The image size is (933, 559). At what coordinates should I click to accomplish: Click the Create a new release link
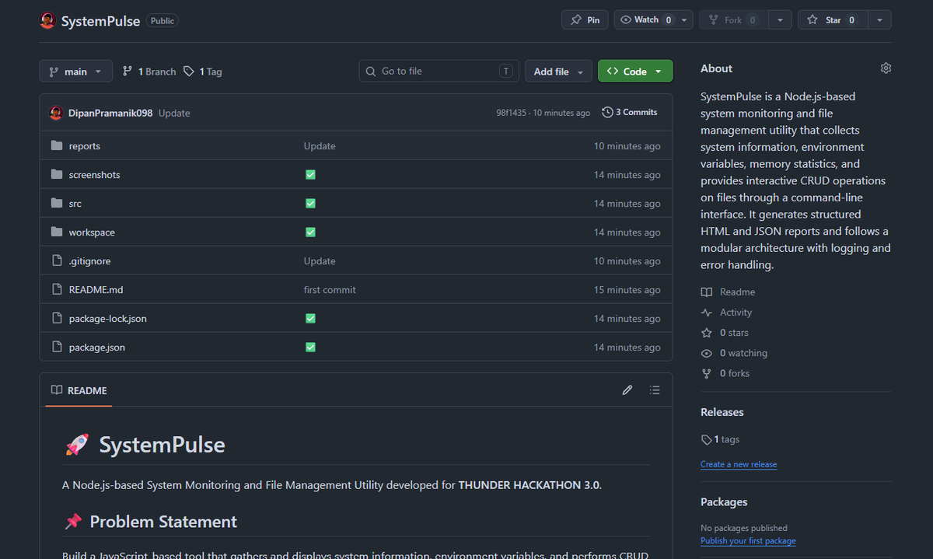tap(739, 464)
